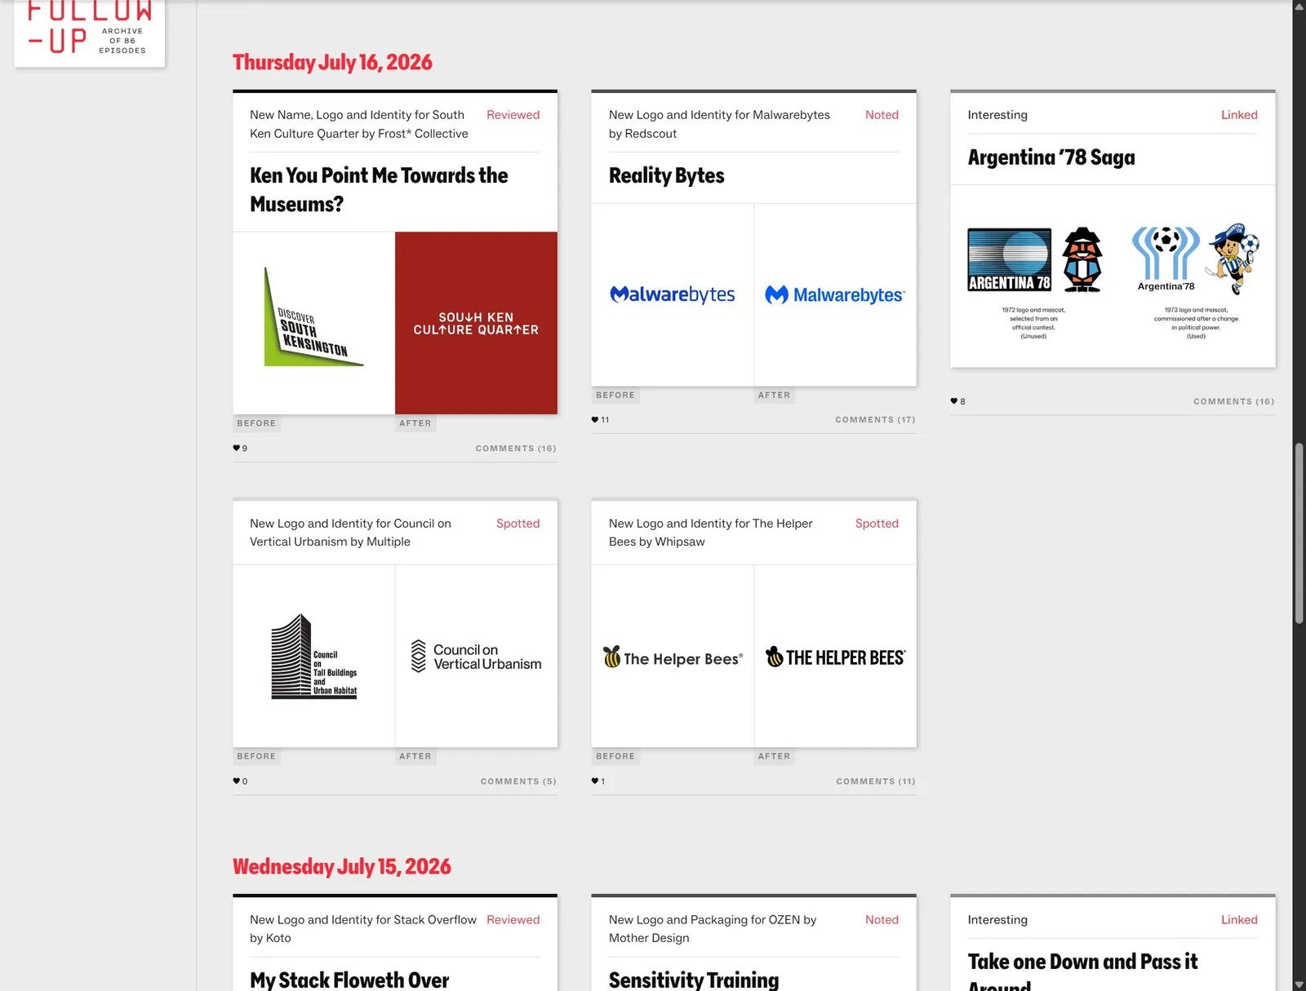The image size is (1306, 991).
Task: Click red South Ken Culture Quarter image
Action: click(x=476, y=323)
